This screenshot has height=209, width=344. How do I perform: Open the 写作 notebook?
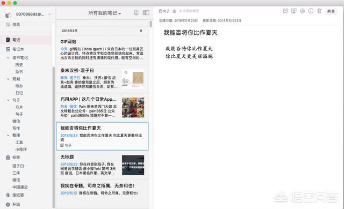point(16,128)
